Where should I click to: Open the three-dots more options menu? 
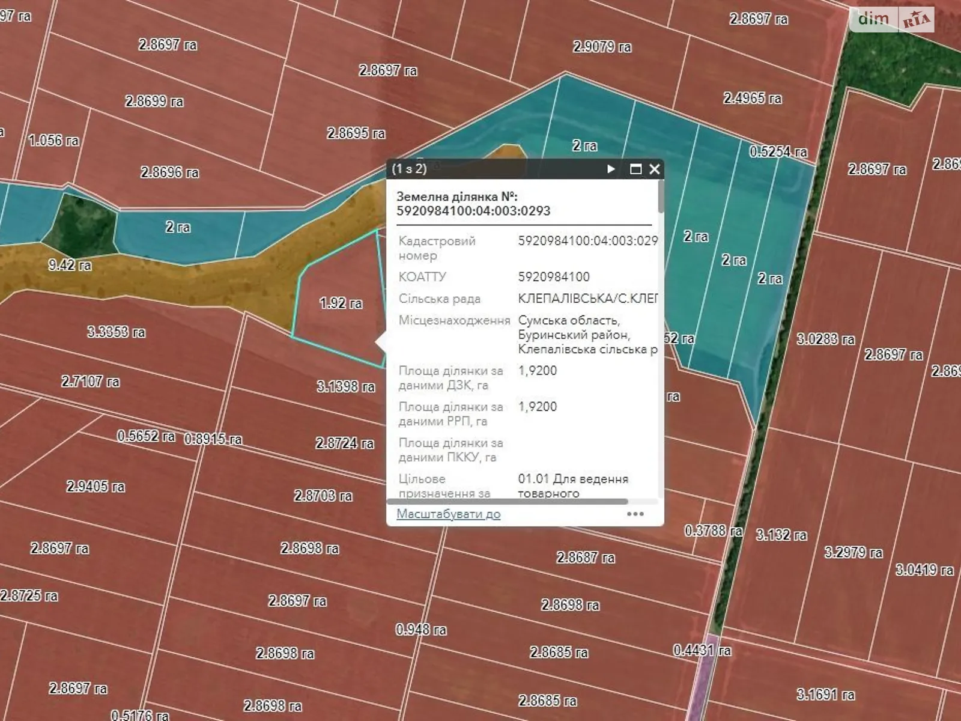point(635,514)
